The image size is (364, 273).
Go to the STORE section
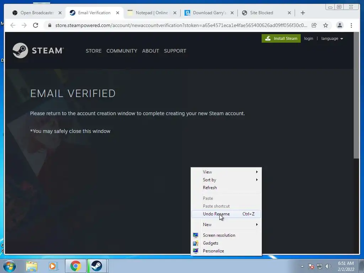[93, 51]
